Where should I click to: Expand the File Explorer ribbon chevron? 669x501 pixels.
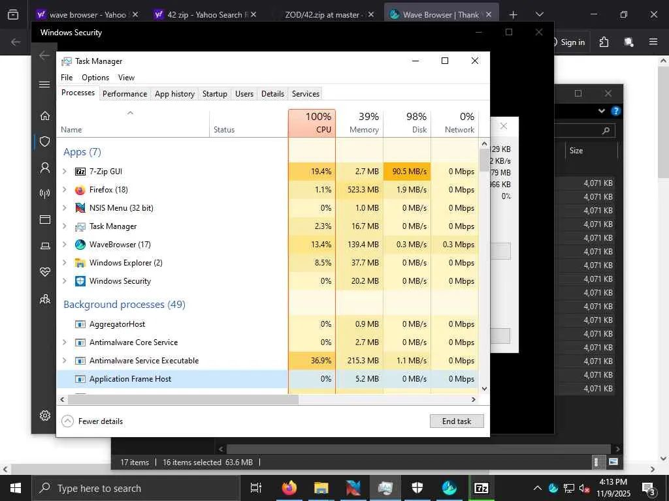(x=602, y=111)
